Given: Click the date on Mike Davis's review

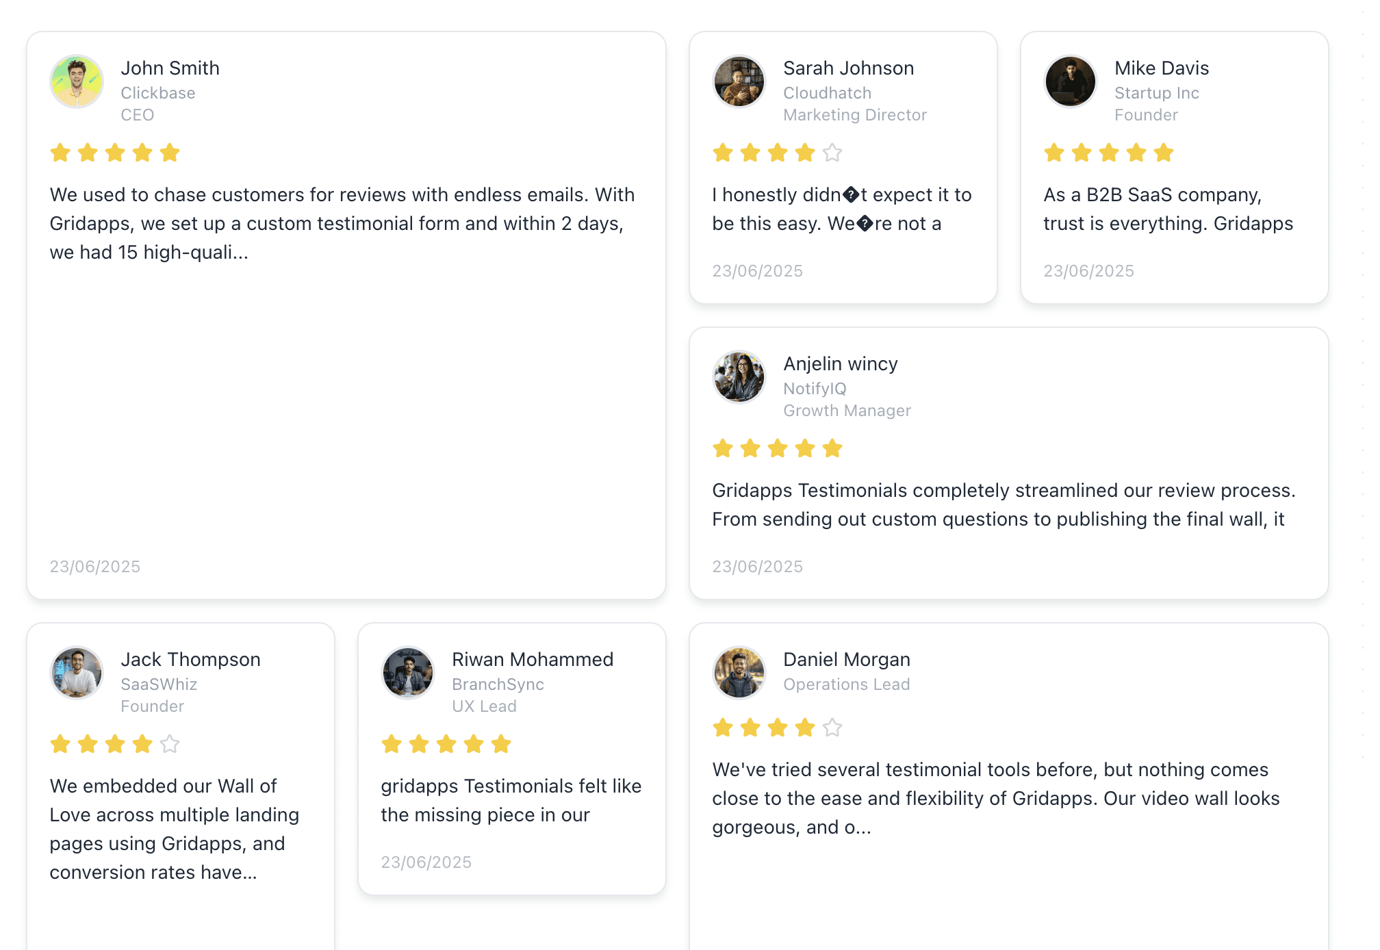Looking at the screenshot, I should pyautogui.click(x=1088, y=270).
